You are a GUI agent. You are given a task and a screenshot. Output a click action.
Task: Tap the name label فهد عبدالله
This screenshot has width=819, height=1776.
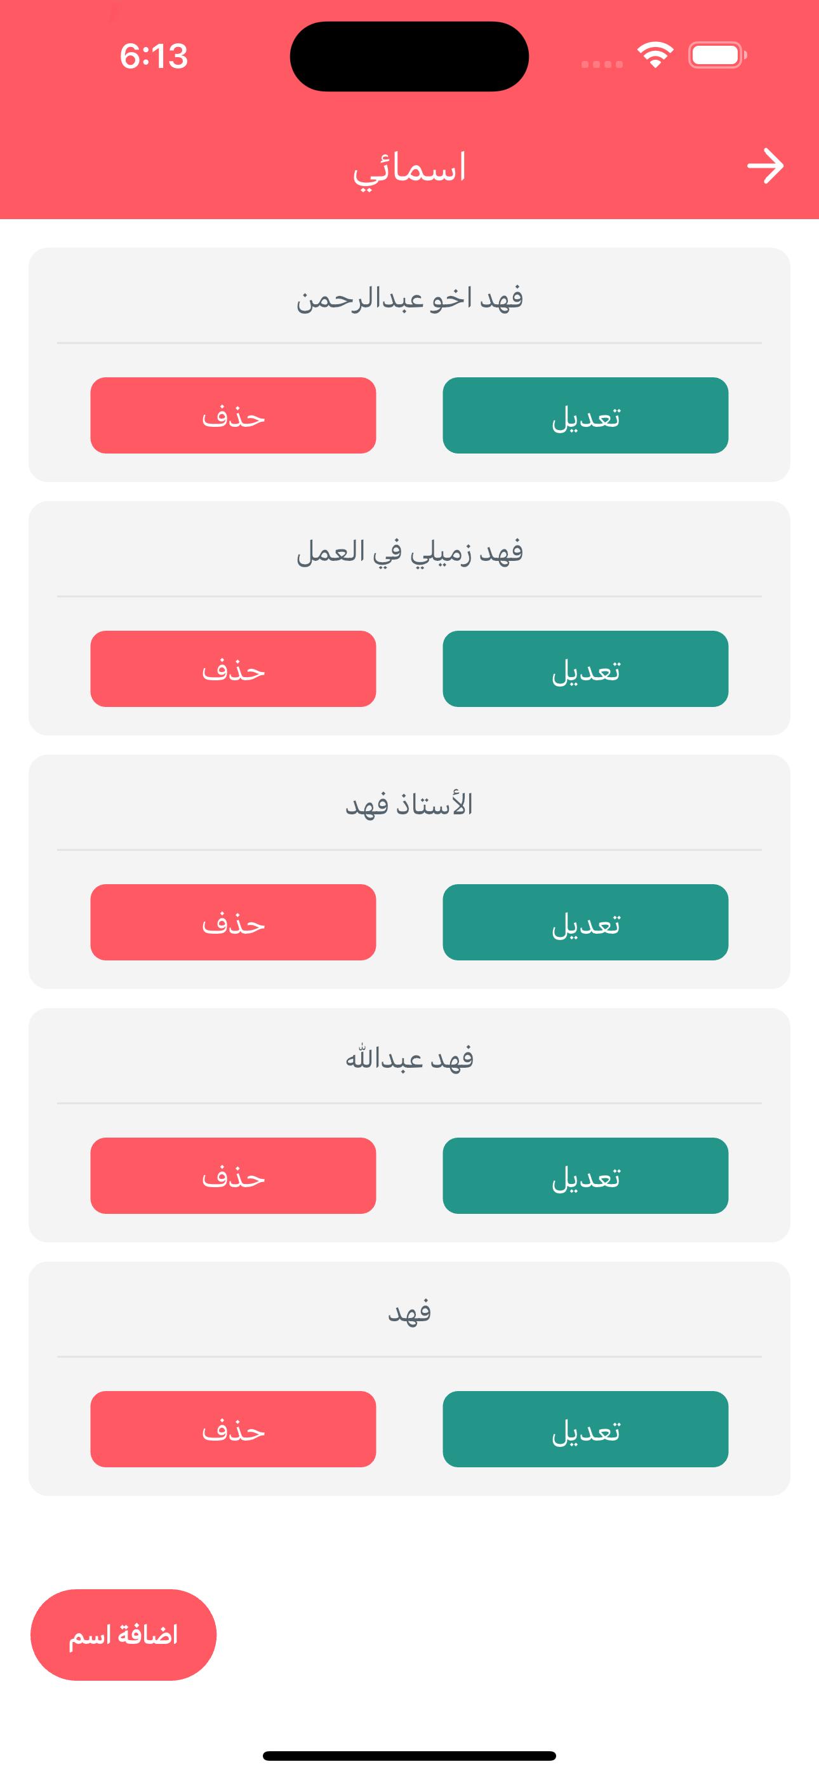coord(409,1059)
